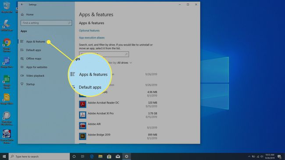Select the Adobe Bridge 2019 icon
The image size is (285, 160).
[82, 136]
